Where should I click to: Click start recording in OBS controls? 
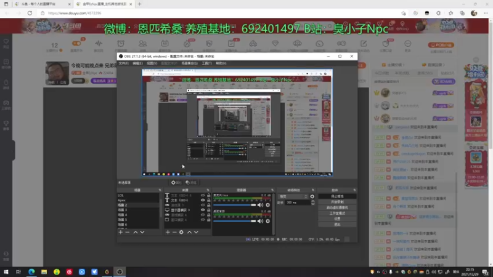point(337,202)
